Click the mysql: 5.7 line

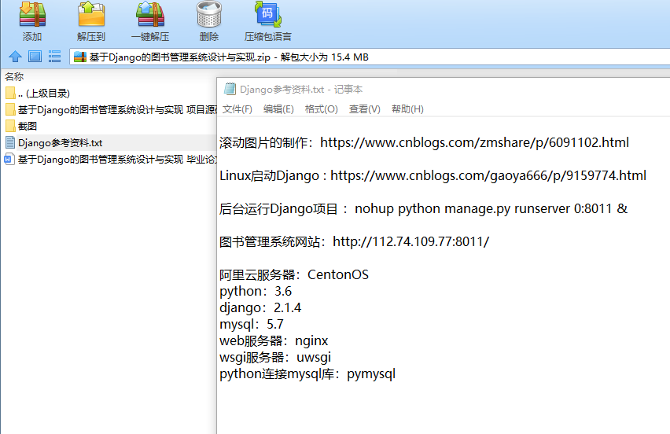(252, 324)
